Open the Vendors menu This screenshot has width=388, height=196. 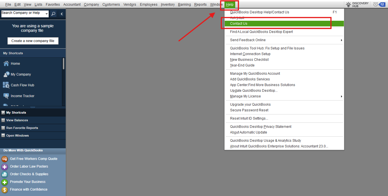click(130, 5)
